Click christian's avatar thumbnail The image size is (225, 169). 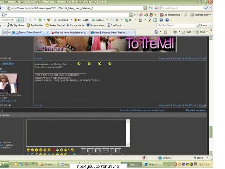[x=9, y=83]
